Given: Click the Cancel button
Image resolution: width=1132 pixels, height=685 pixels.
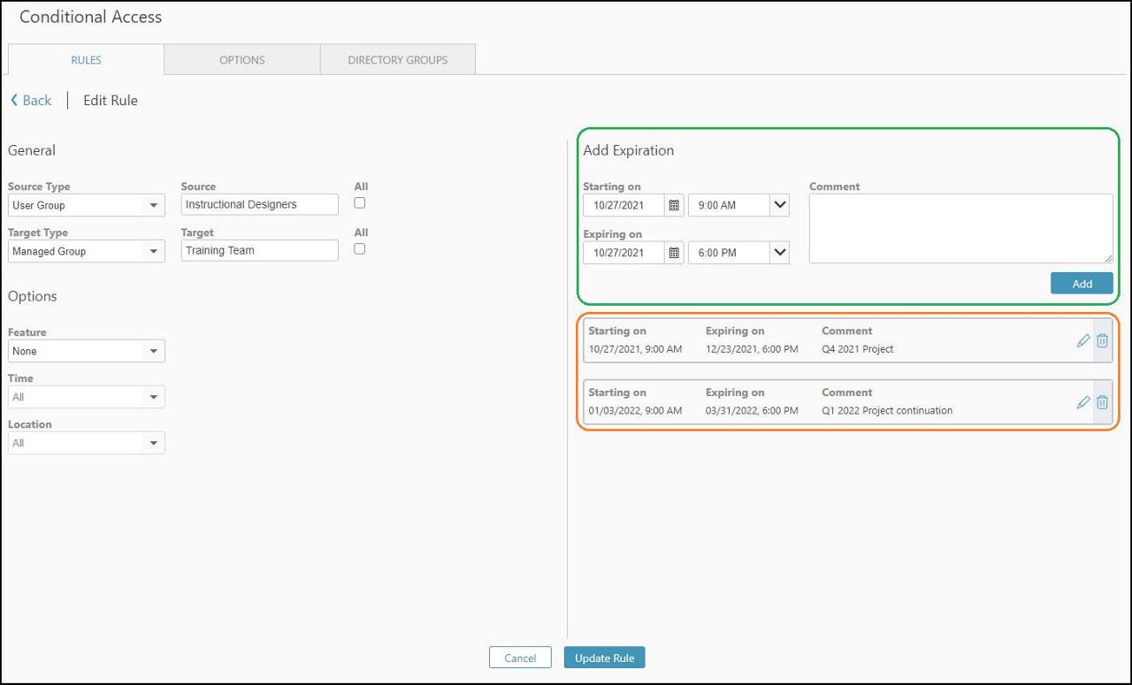Looking at the screenshot, I should click(520, 658).
